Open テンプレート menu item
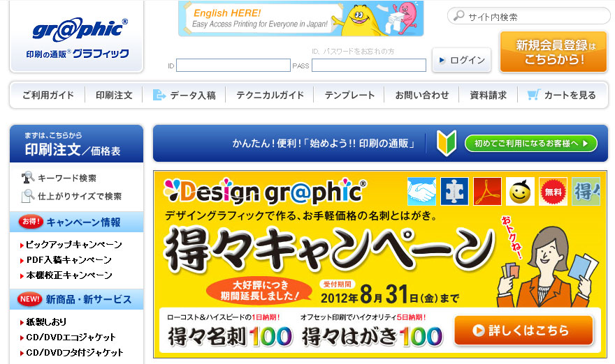Image resolution: width=615 pixels, height=364 pixels. click(349, 95)
